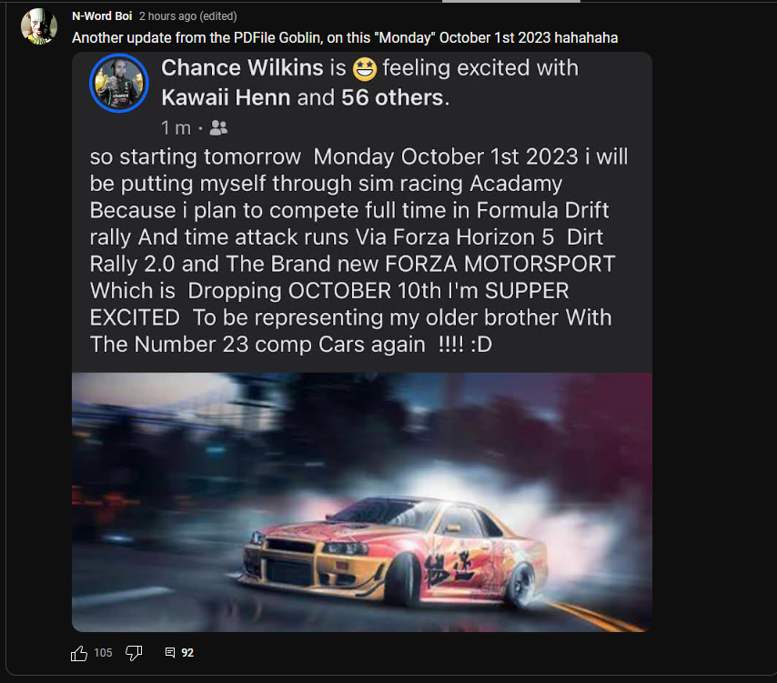Click the "feeling excited with" status text
The image size is (777, 683).
[479, 68]
